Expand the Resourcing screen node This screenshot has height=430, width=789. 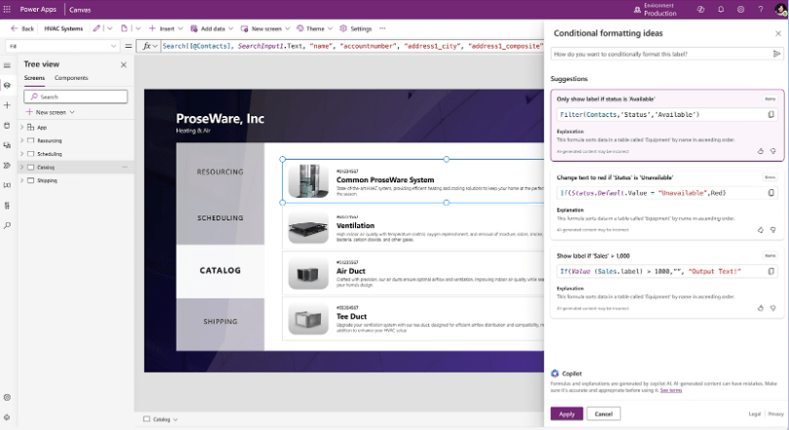pyautogui.click(x=21, y=140)
